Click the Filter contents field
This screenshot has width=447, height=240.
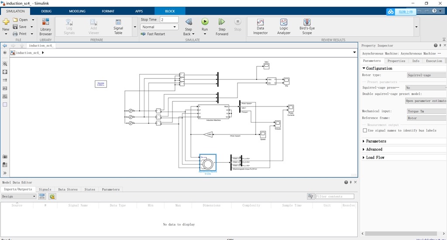pos(335,196)
